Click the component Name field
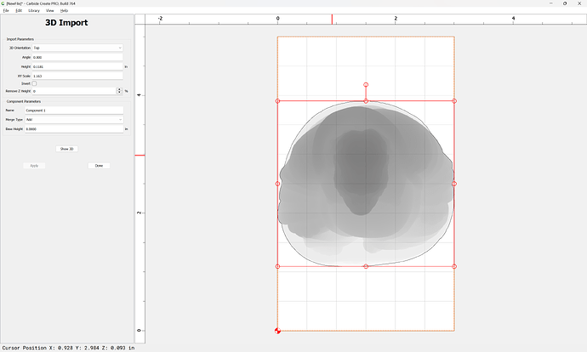 coord(74,111)
